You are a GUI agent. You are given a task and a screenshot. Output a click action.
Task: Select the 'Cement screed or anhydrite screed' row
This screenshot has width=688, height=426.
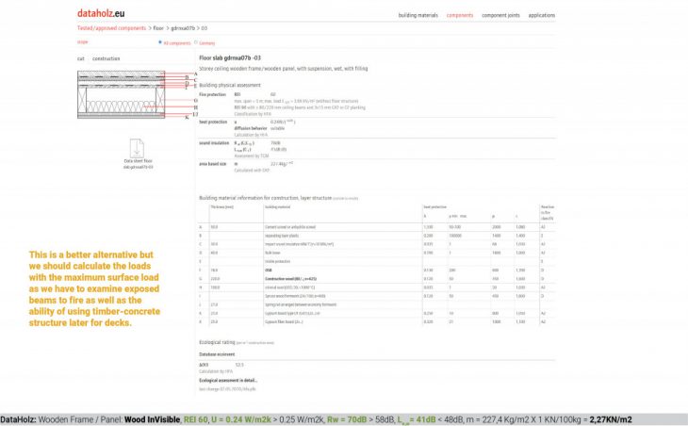[x=288, y=227]
